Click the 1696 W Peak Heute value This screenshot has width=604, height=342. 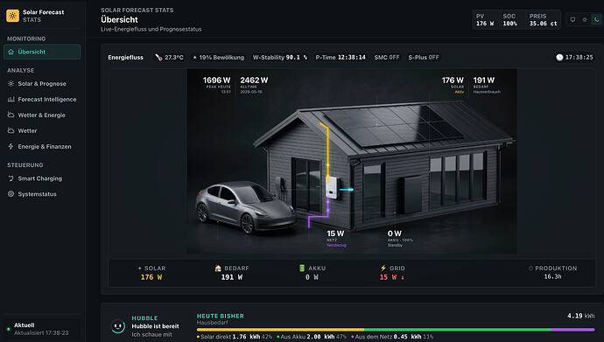[216, 80]
